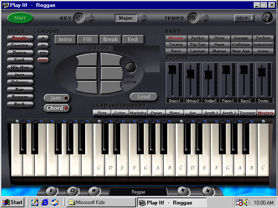Viewport: 278px width, 208px height.
Task: Toggle the Chord mode button
Action: click(x=56, y=108)
